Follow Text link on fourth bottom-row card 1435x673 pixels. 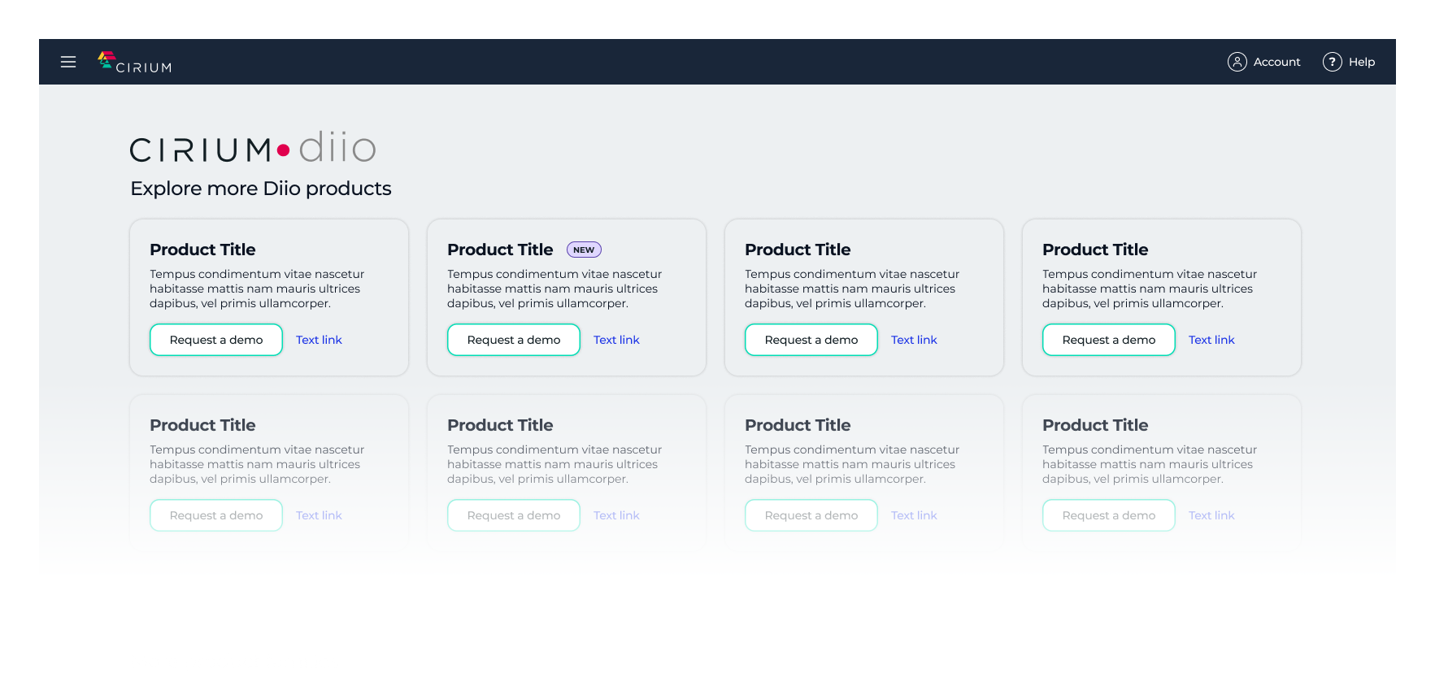coord(1211,515)
